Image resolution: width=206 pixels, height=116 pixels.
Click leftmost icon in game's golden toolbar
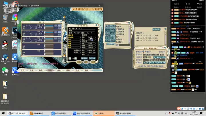pyautogui.click(x=74, y=9)
